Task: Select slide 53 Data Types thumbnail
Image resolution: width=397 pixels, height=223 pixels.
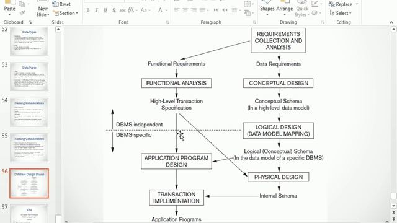Action: click(29, 77)
